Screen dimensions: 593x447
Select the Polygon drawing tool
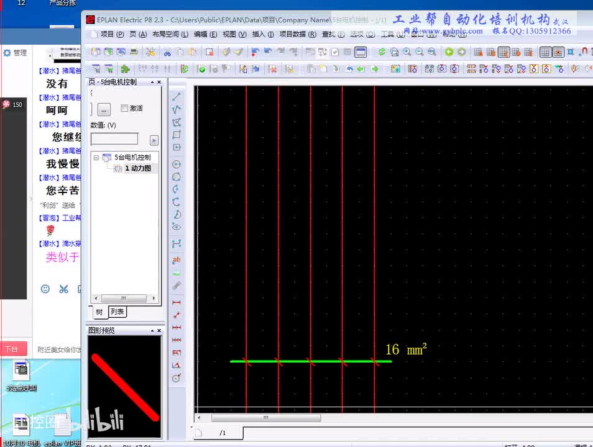tap(177, 122)
